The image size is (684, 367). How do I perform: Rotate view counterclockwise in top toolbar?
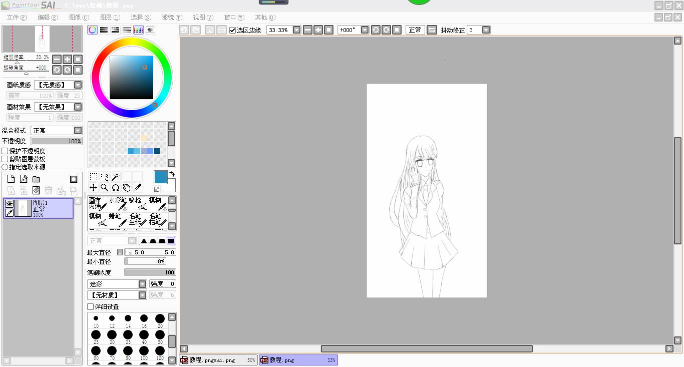376,30
